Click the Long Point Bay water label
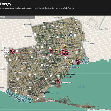The image size is (111, 111). (82, 86)
